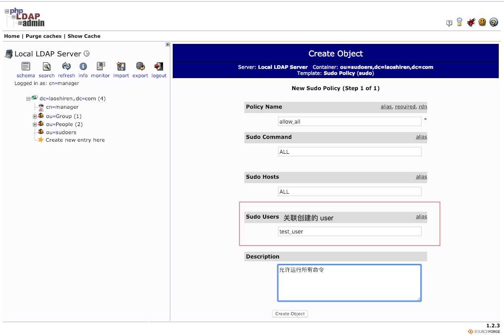Image resolution: width=504 pixels, height=335 pixels.
Task: Click the rdn link in Policy Name row
Action: point(423,107)
